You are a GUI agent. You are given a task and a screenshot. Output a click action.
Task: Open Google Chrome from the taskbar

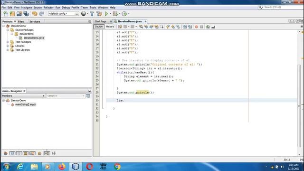point(117,167)
